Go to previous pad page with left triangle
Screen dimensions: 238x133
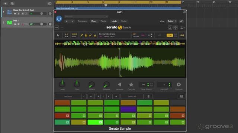tap(99, 96)
